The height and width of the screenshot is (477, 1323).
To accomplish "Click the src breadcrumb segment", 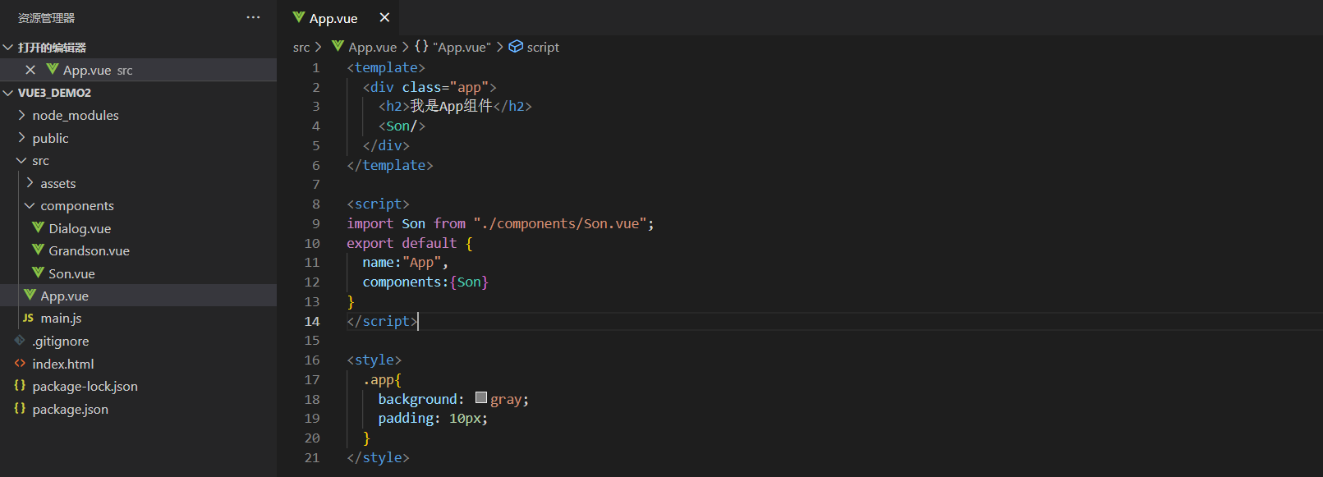I will pyautogui.click(x=301, y=48).
